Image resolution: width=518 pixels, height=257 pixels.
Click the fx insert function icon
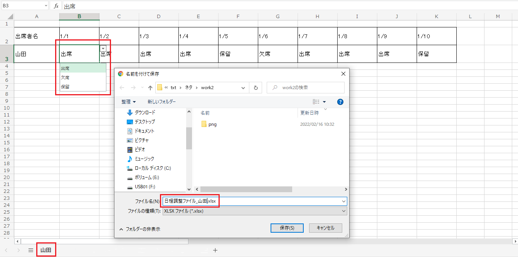click(56, 6)
